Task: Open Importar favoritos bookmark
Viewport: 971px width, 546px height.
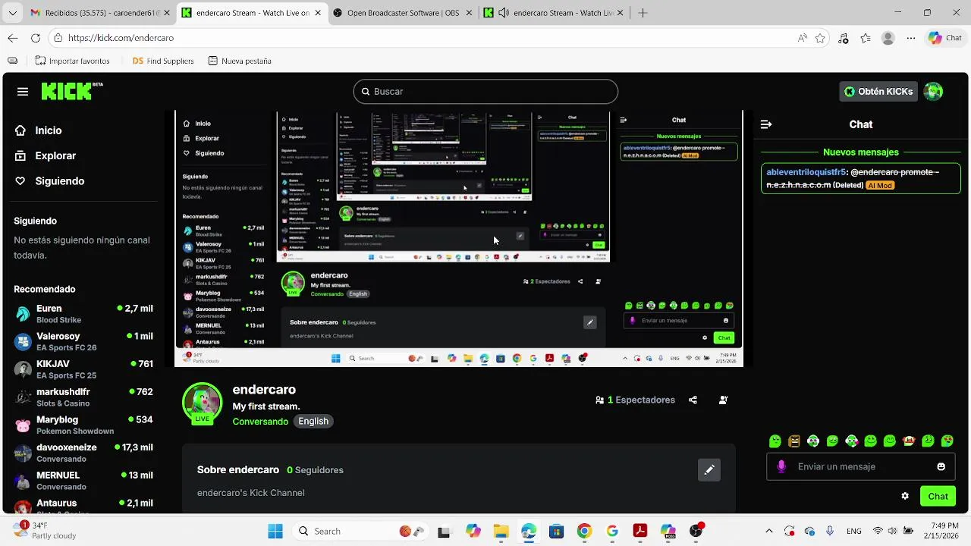Action: 72,61
